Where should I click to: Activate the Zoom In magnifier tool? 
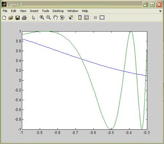(x=42, y=18)
